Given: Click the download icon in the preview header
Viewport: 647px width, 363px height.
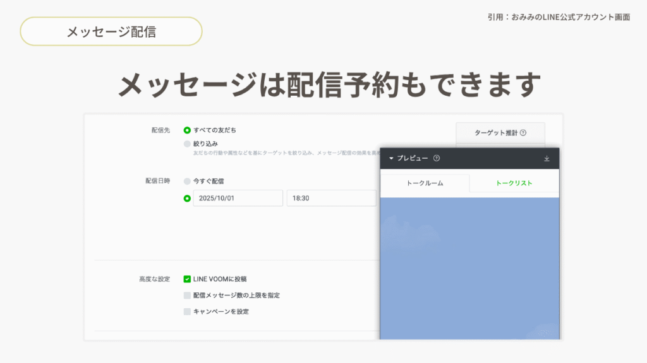Looking at the screenshot, I should [x=547, y=158].
